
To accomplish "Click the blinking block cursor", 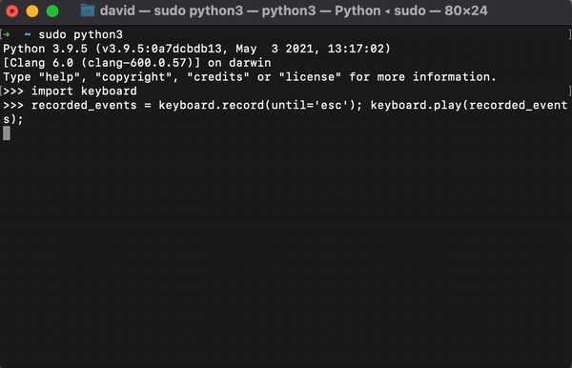I will [x=7, y=133].
